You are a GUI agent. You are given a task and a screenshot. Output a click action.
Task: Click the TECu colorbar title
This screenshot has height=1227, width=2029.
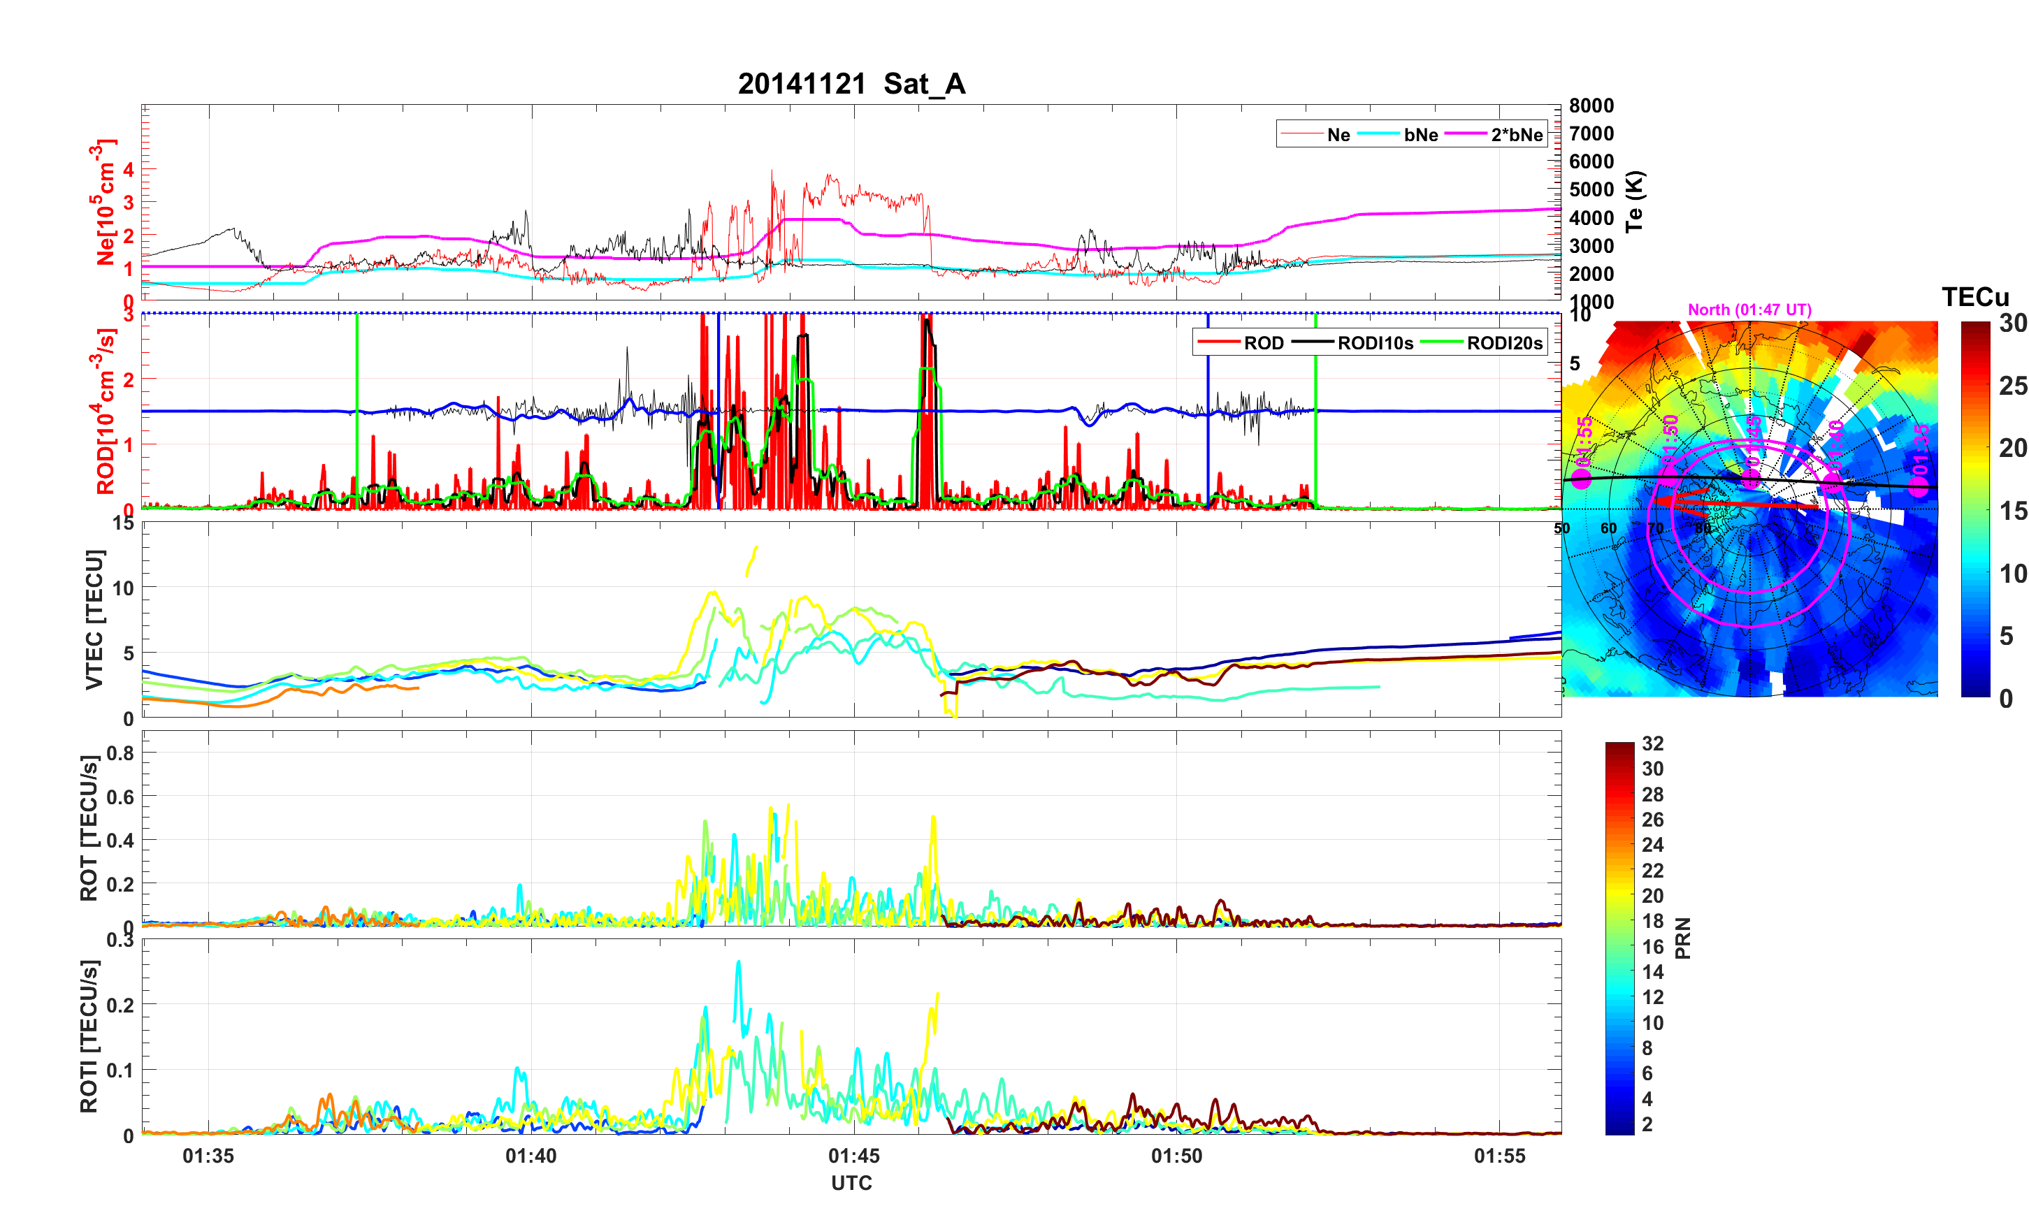[x=1974, y=296]
